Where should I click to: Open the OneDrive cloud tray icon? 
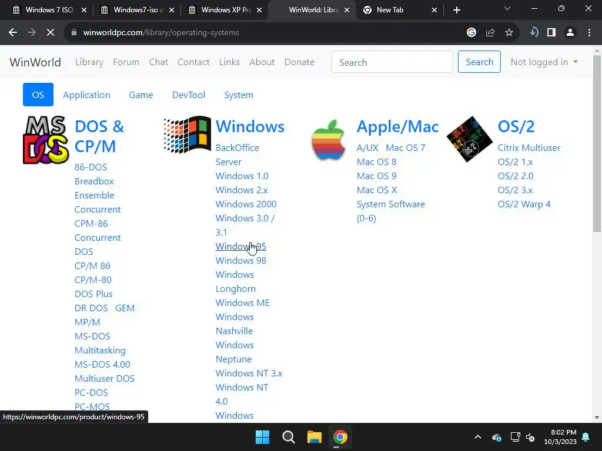[496, 437]
